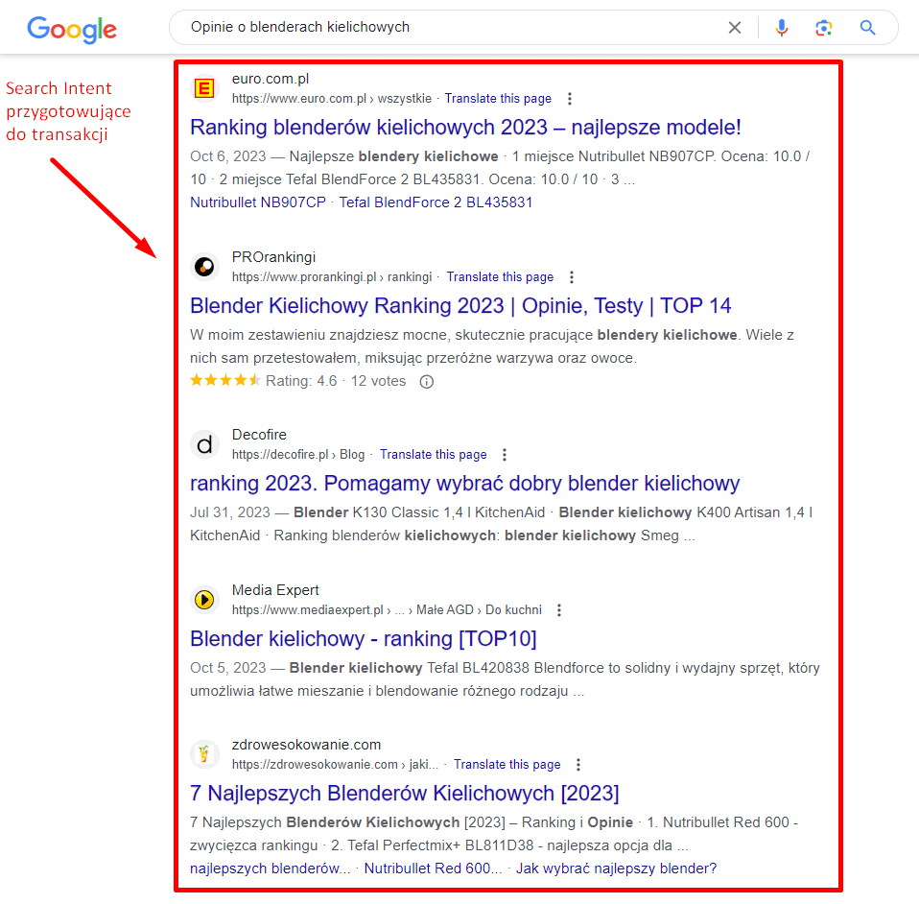Click the Decofire site name
The width and height of the screenshot is (919, 904).
pos(259,435)
